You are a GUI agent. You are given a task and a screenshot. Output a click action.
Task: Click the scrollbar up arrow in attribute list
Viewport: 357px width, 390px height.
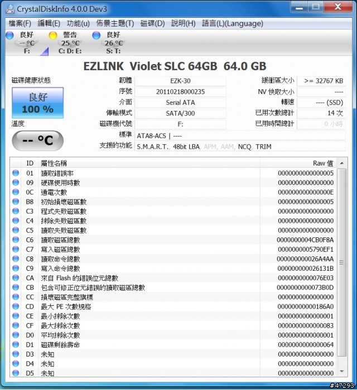[342, 163]
